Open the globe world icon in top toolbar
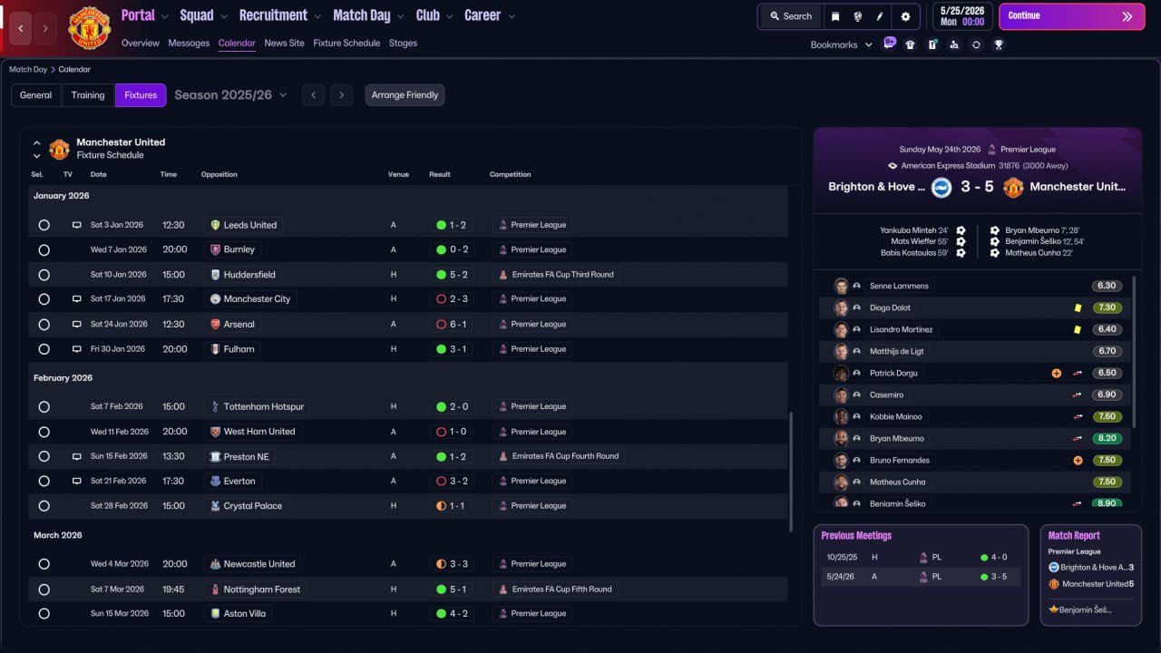 [x=858, y=16]
